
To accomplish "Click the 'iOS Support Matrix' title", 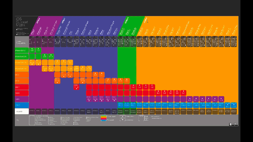I will pos(22,22).
